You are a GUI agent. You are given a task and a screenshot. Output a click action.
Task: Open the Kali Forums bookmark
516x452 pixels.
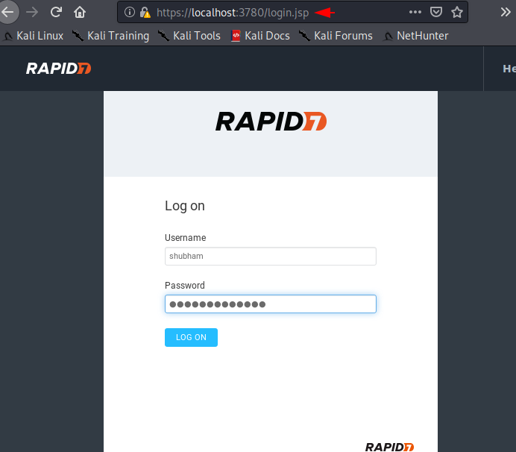click(336, 36)
